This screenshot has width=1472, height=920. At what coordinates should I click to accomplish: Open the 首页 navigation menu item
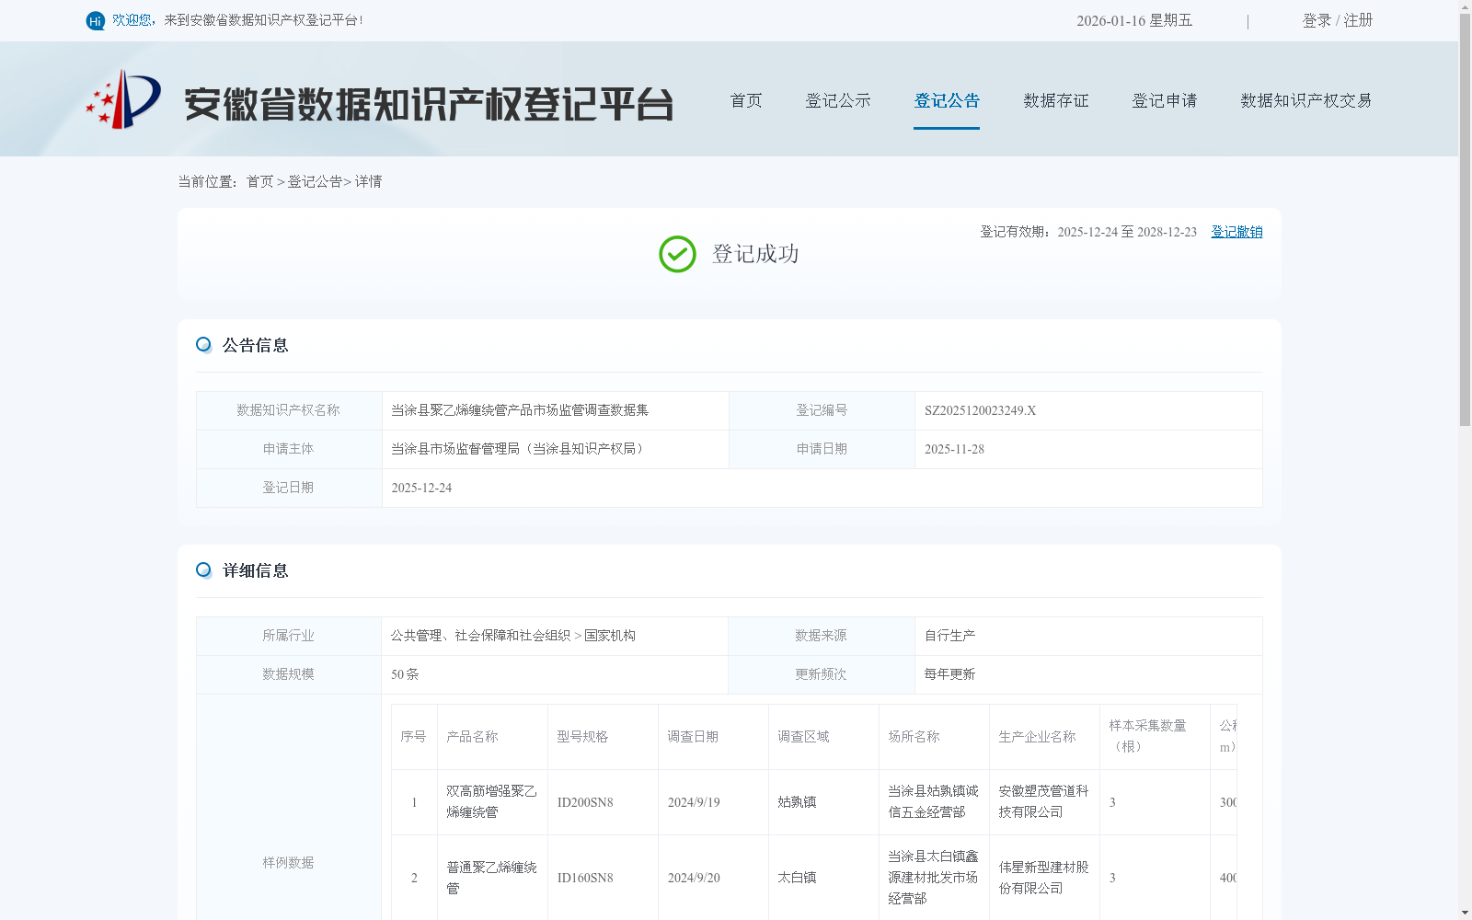[746, 100]
